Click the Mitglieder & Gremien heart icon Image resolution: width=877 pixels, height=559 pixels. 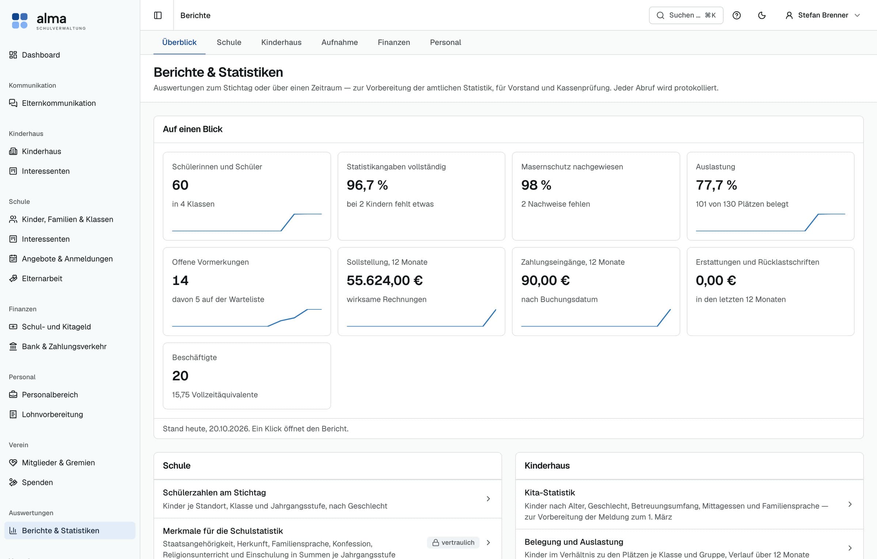click(13, 463)
